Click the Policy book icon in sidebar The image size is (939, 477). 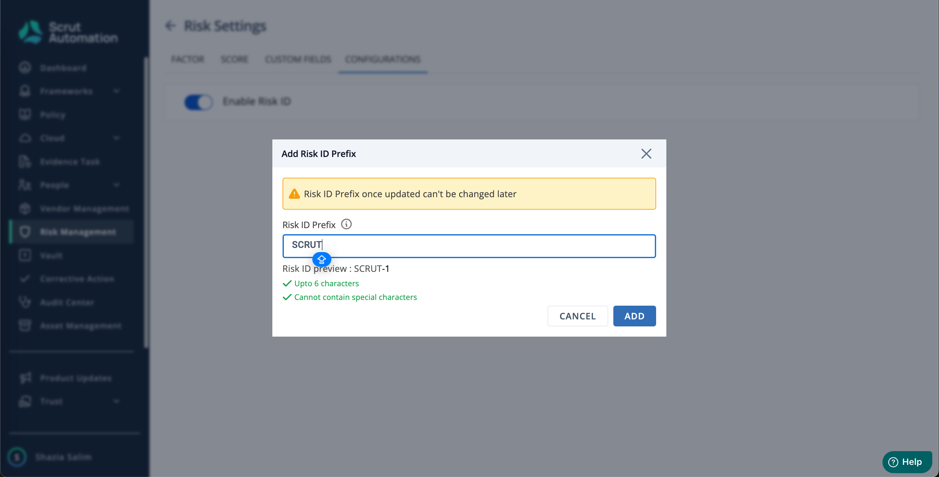click(25, 115)
